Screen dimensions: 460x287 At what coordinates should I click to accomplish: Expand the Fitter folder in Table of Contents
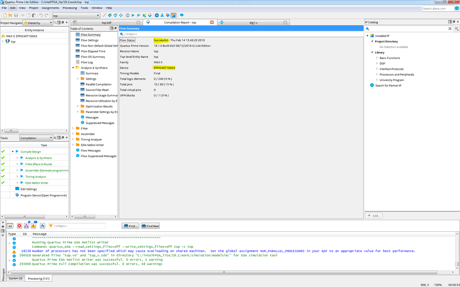pos(73,129)
